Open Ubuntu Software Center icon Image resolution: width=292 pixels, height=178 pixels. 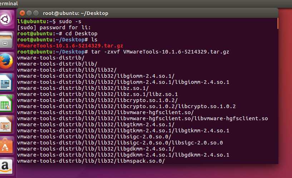(6, 146)
